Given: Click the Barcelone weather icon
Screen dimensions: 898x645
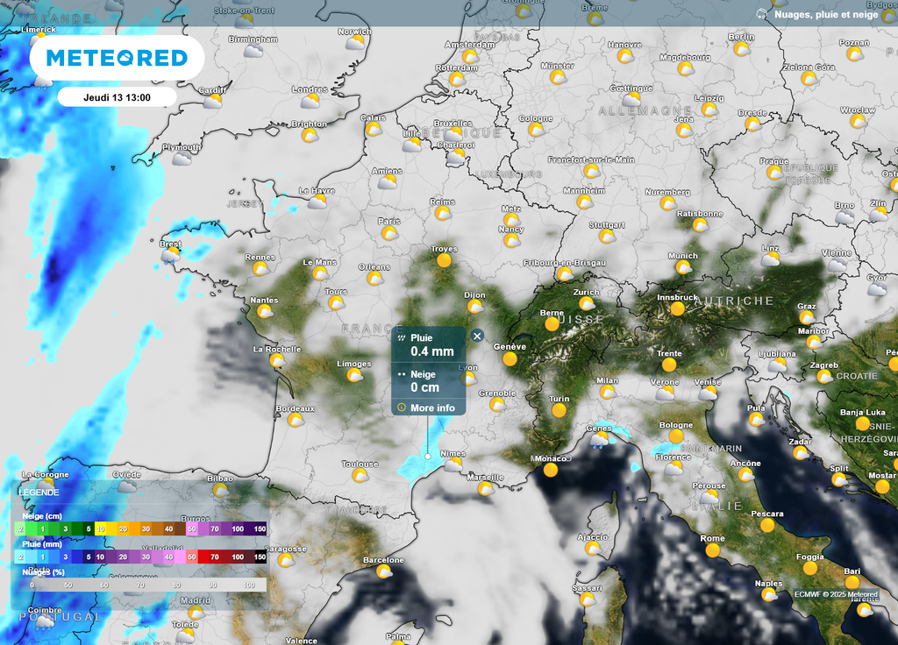Looking at the screenshot, I should tap(384, 571).
